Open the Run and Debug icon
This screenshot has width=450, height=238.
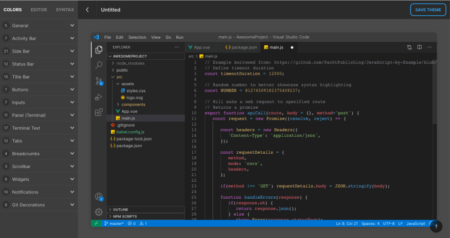pos(98,97)
